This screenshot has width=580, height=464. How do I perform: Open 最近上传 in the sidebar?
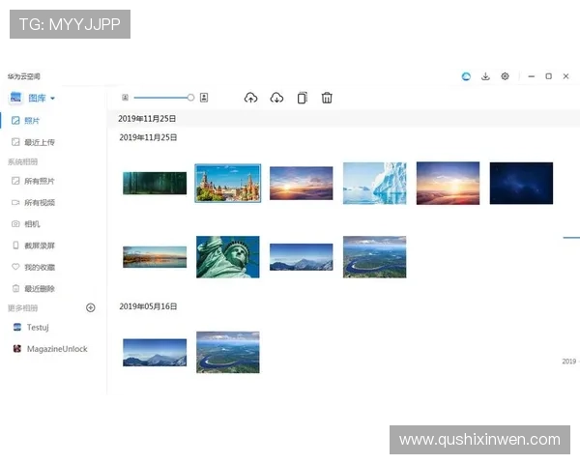coord(39,142)
